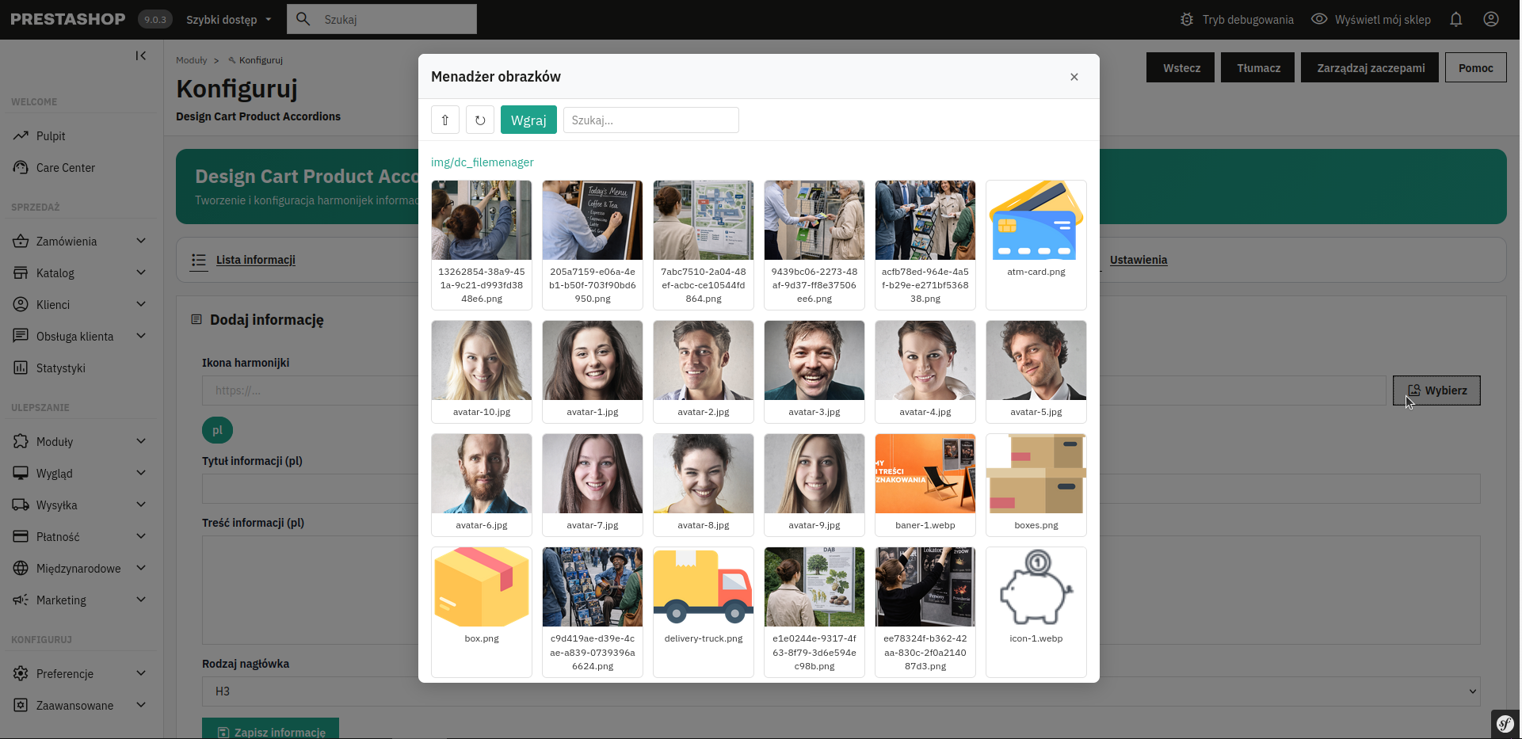Select the baner-1.webp thumbnail

[925, 485]
